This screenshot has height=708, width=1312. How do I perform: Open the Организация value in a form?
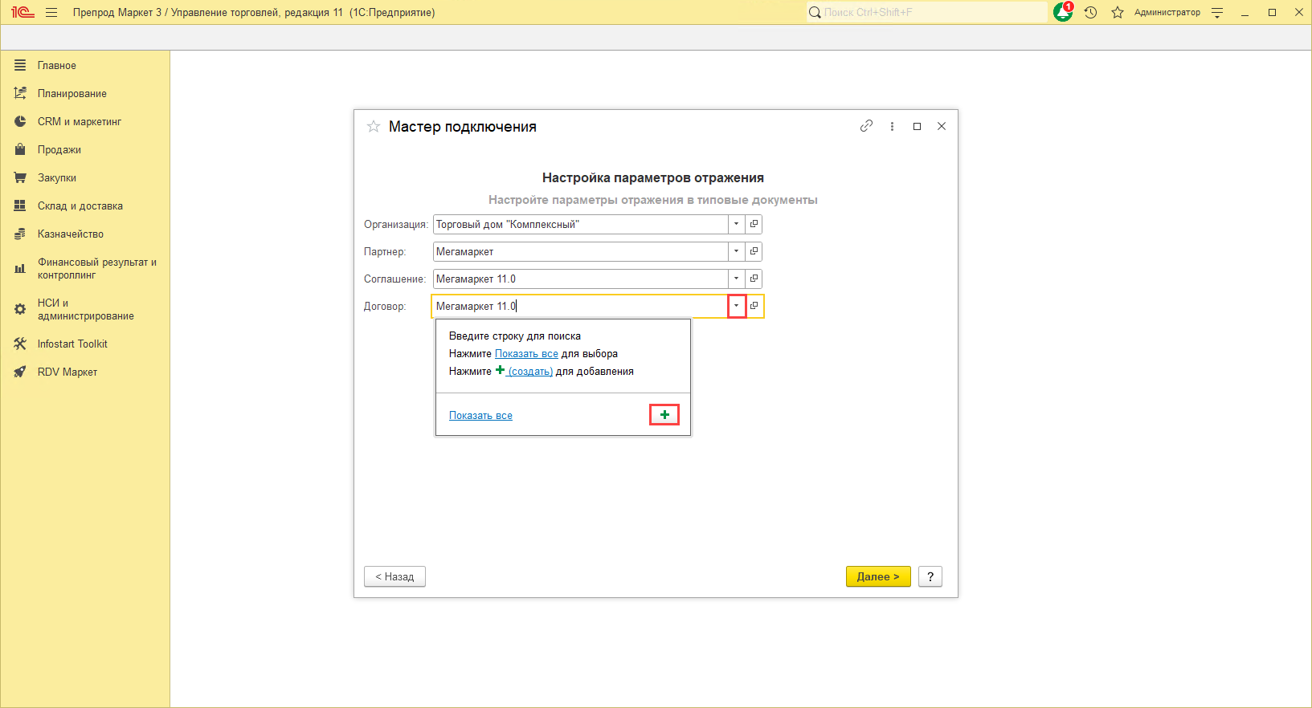(754, 224)
